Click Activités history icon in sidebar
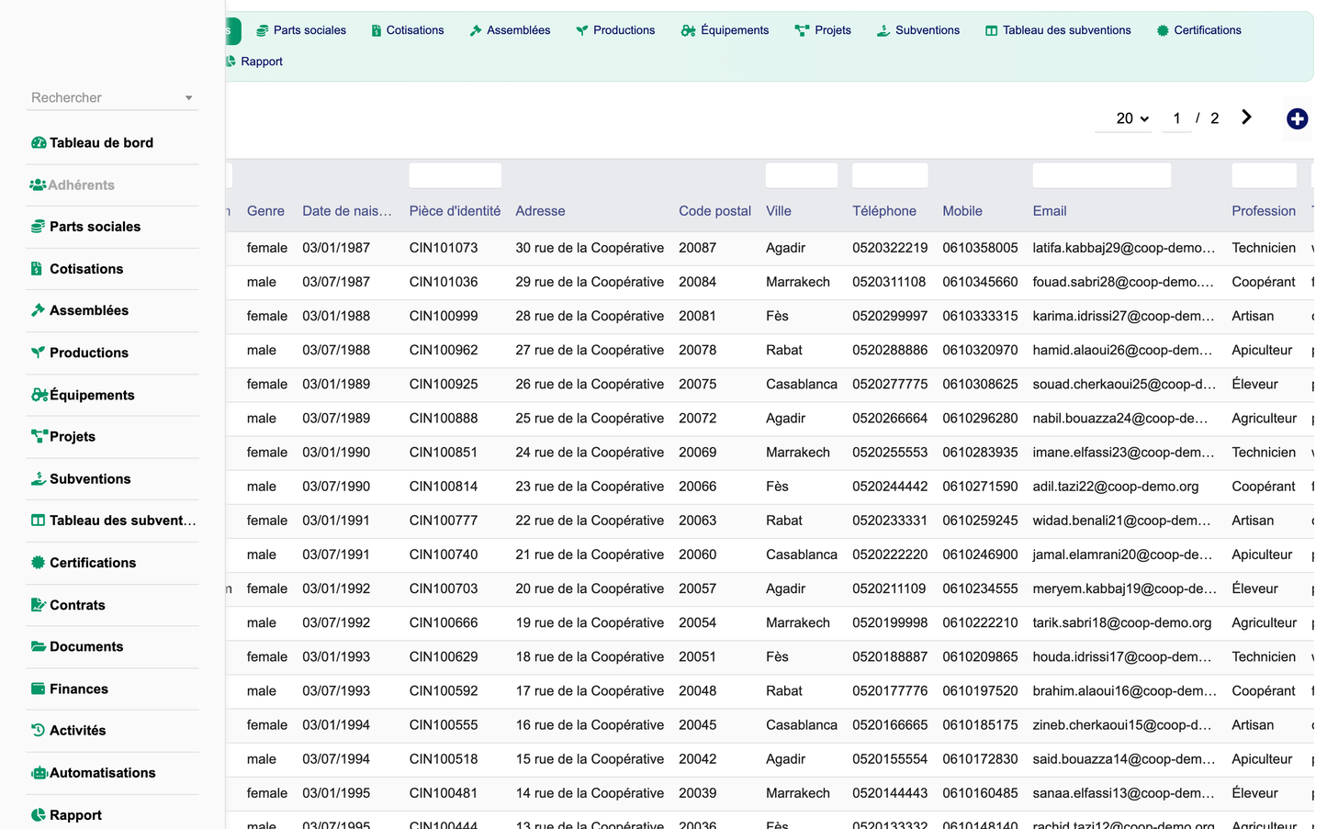 pyautogui.click(x=38, y=731)
